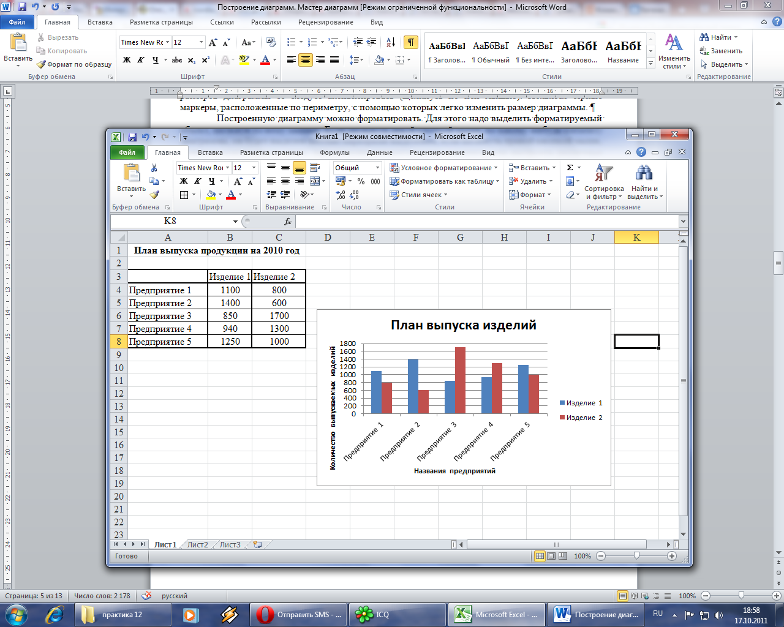This screenshot has height=627, width=784.
Task: Click Word Копировать (Copy) button
Action: click(61, 51)
